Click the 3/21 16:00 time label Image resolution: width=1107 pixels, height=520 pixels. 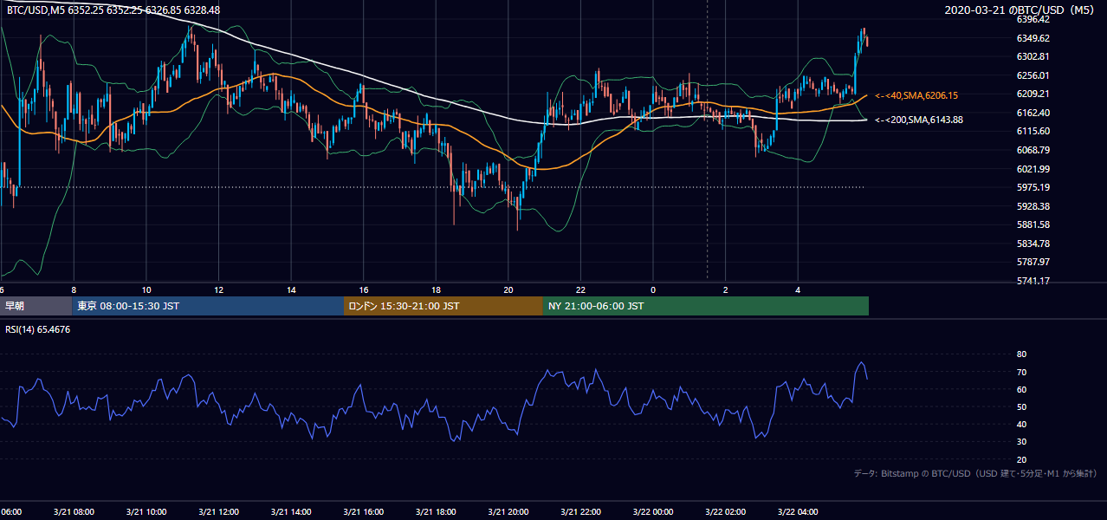(x=363, y=512)
